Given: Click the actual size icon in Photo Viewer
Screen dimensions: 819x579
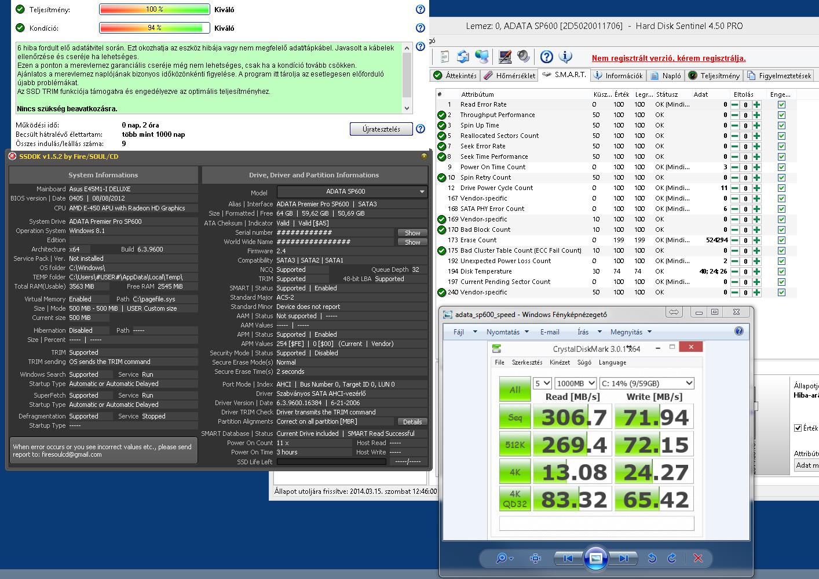Looking at the screenshot, I should [x=536, y=558].
